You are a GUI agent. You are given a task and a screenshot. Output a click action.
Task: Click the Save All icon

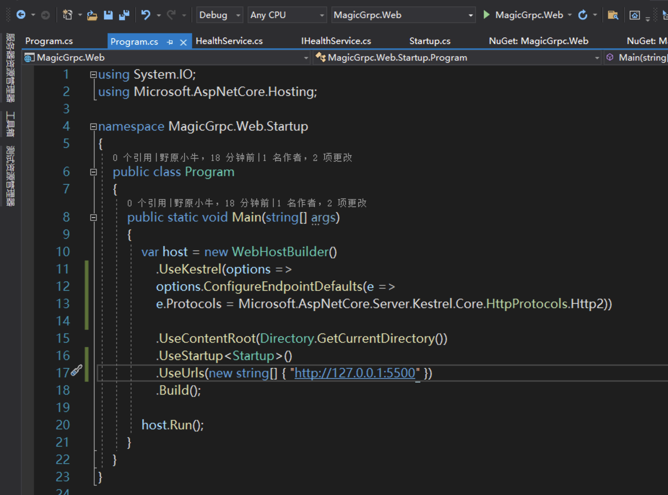tap(125, 15)
